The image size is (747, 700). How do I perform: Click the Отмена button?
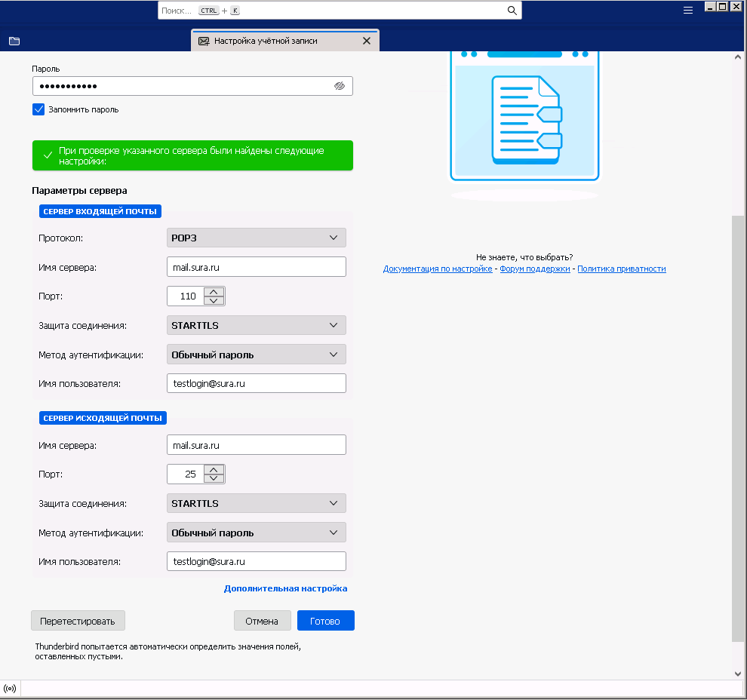262,621
